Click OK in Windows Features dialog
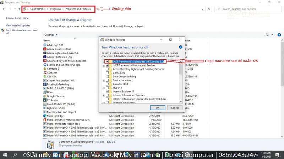284x159 pixels. [158, 108]
